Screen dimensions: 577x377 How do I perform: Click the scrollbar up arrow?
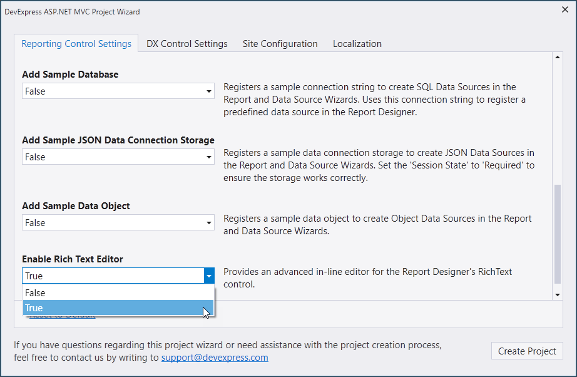pos(558,57)
